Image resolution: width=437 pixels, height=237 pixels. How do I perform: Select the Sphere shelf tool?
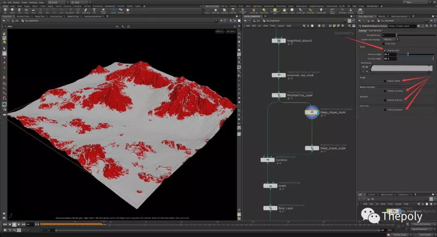[13, 11]
